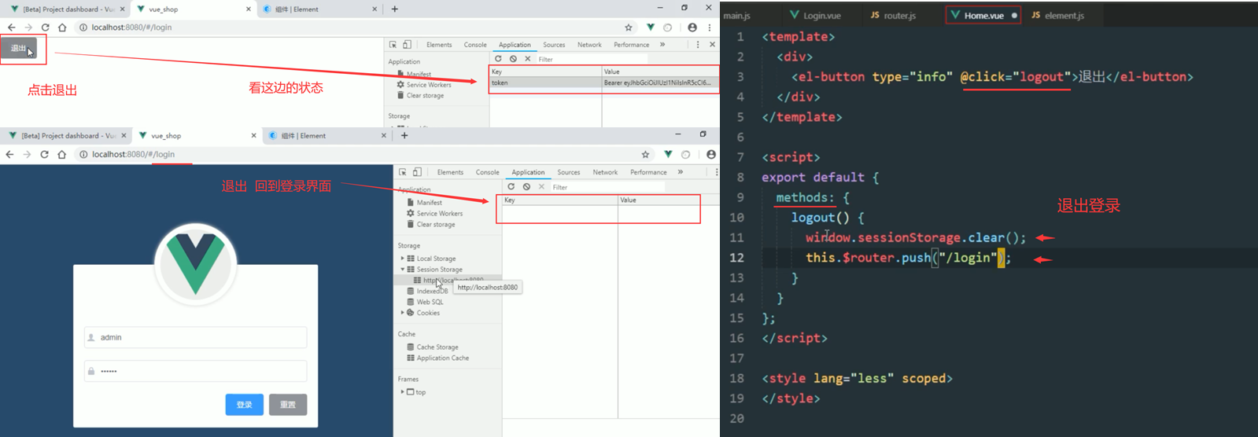
Task: Expand the Local Storage tree node
Action: click(403, 259)
